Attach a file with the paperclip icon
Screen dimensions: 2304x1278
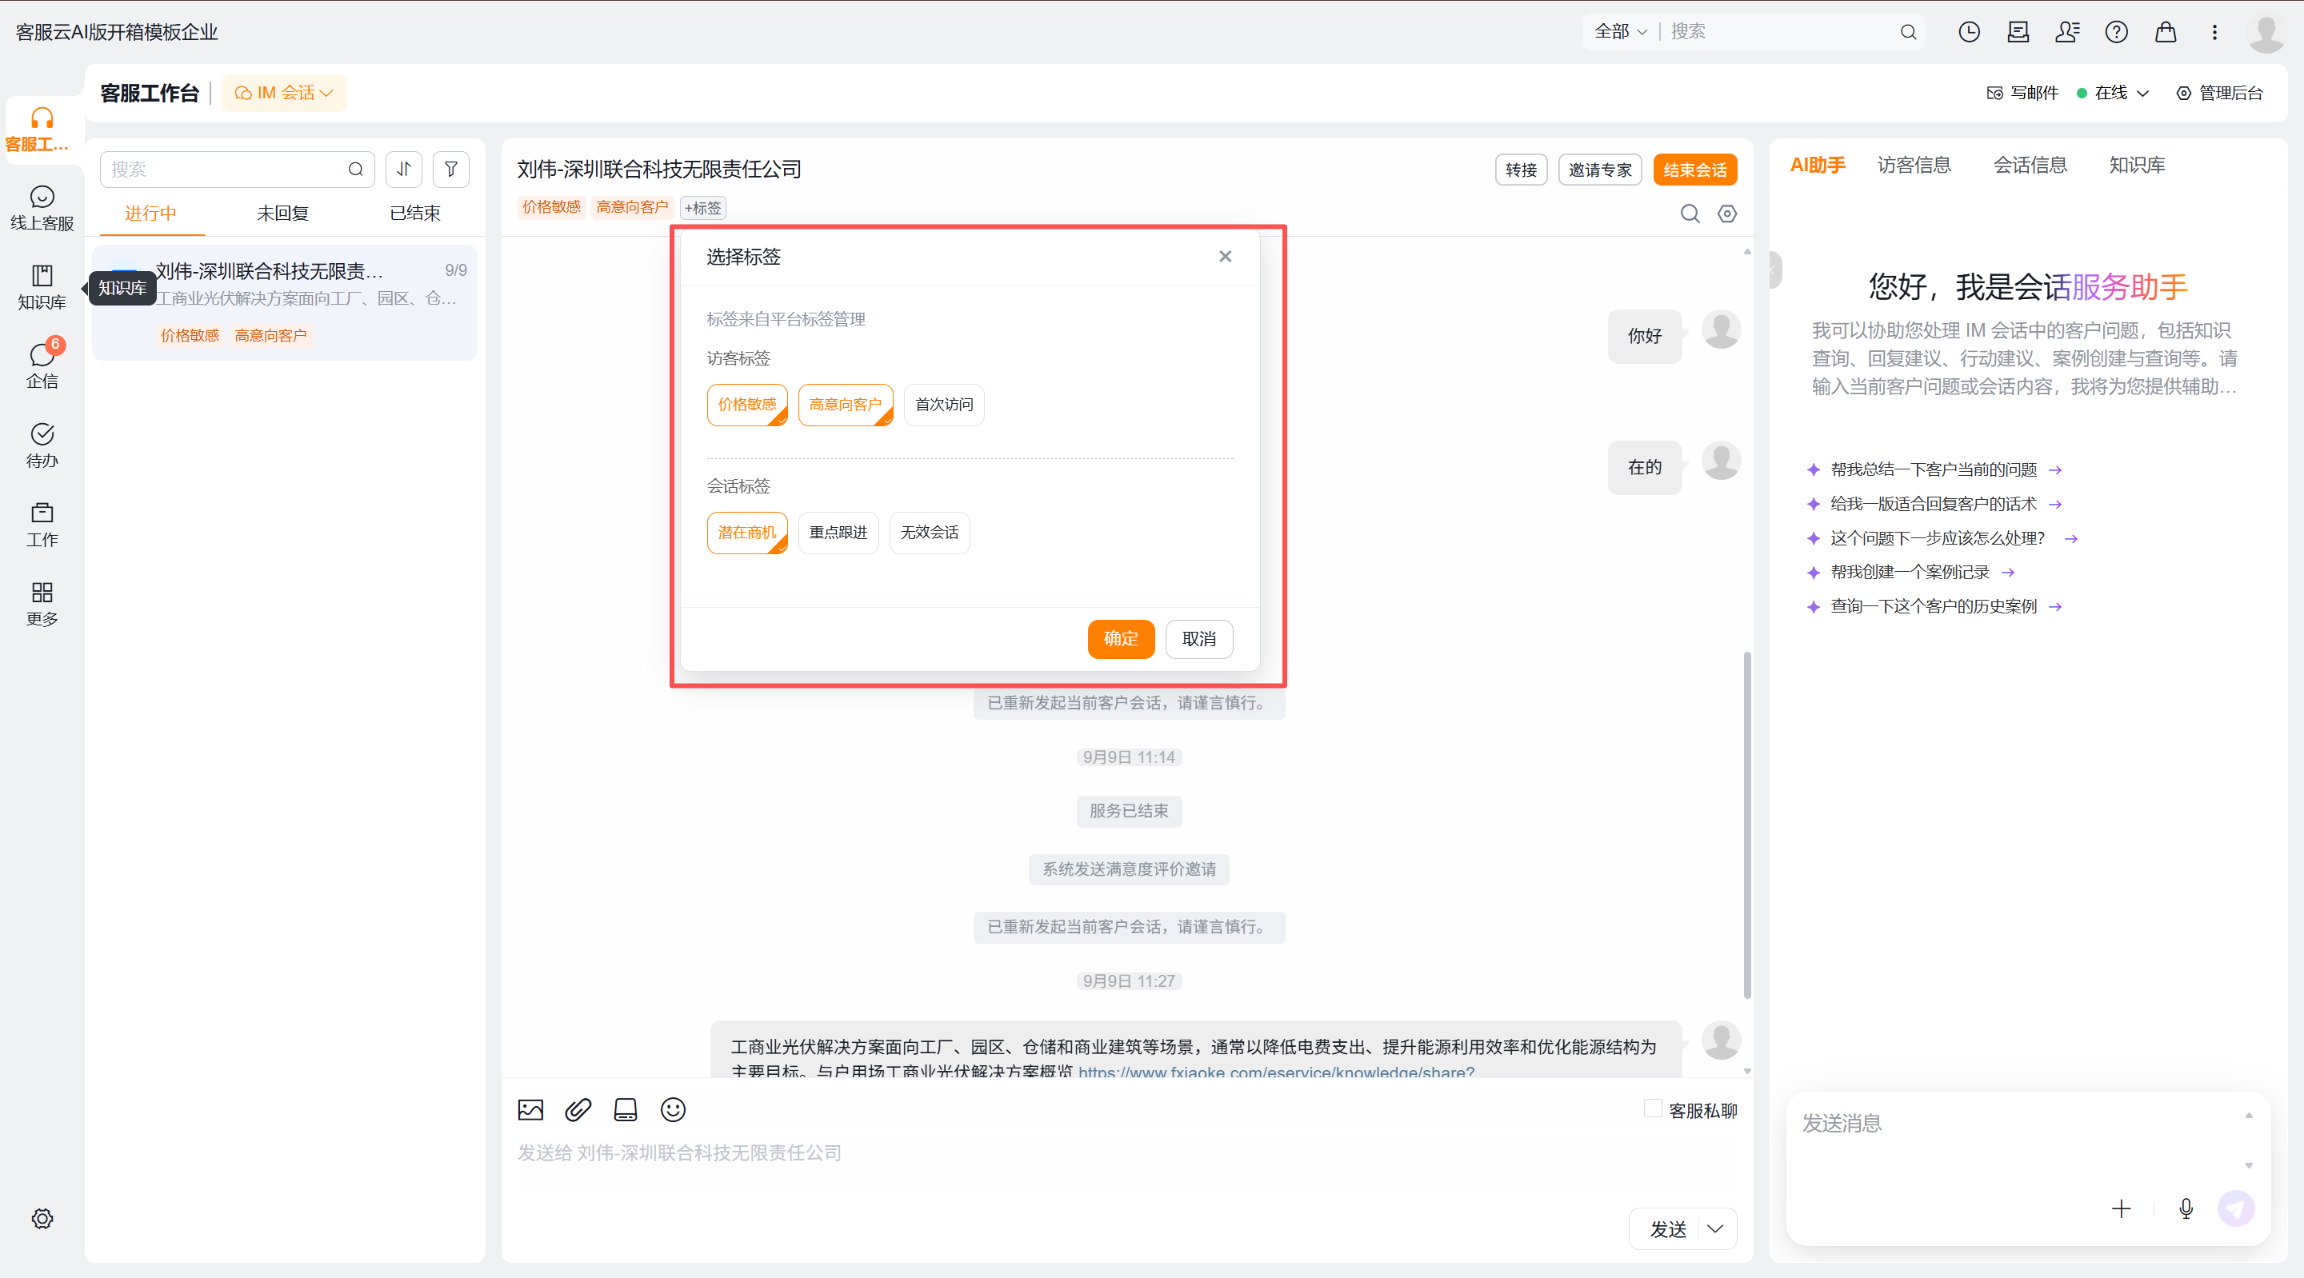[578, 1110]
